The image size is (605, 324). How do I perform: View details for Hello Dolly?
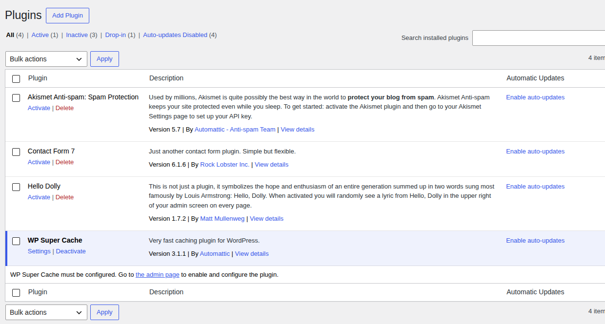[266, 219]
